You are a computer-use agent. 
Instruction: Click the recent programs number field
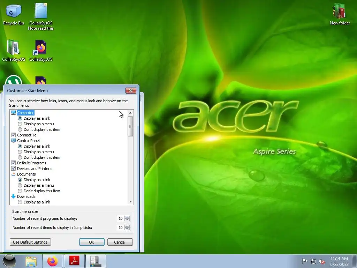(x=120, y=218)
